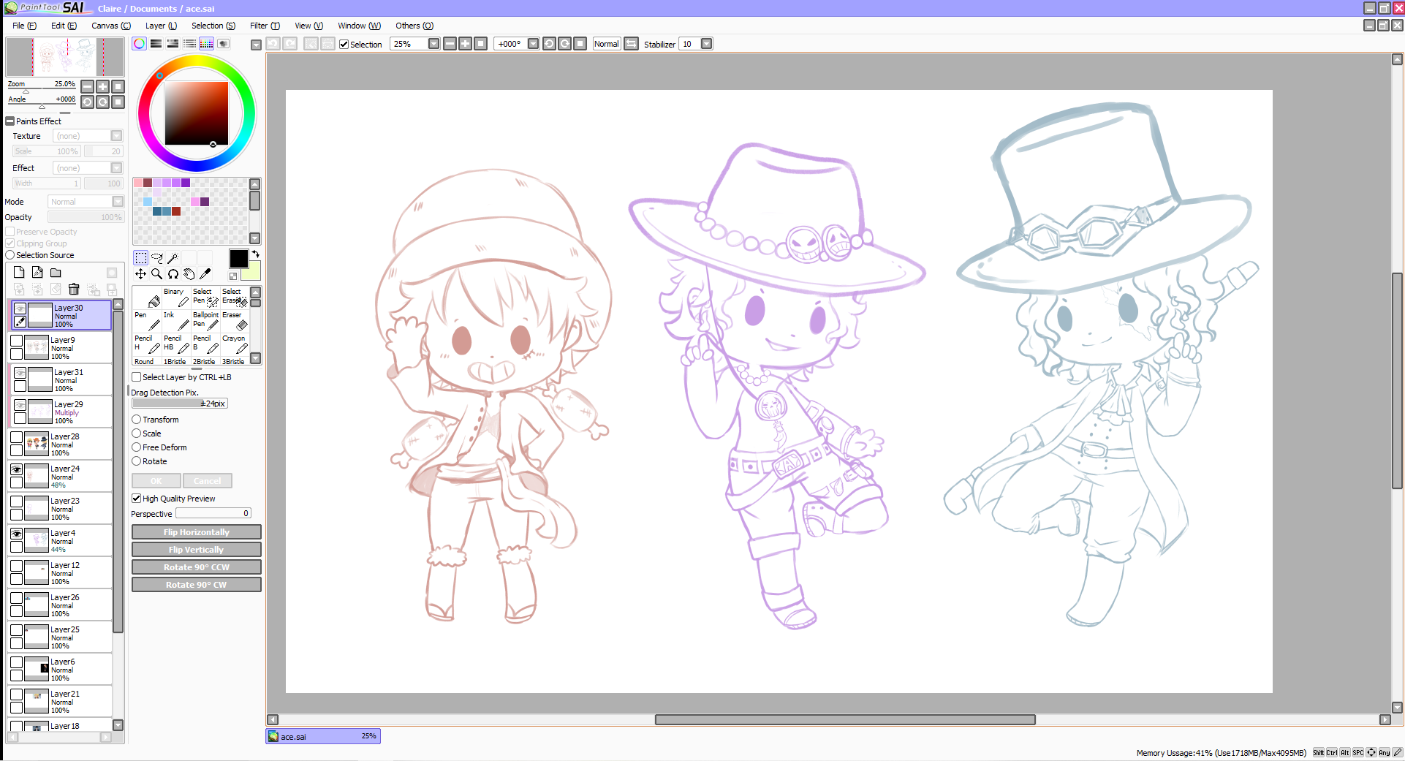
Task: Open the color panel options arrow dropdown
Action: coord(256,45)
